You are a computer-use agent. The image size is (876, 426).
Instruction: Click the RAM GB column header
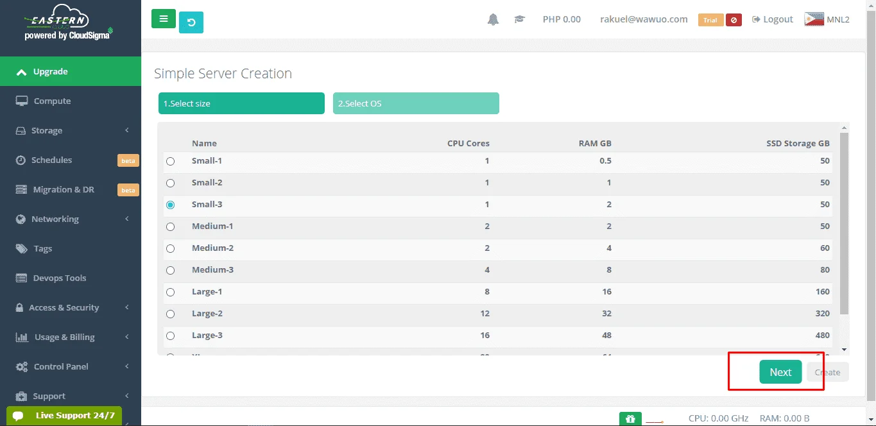(595, 143)
